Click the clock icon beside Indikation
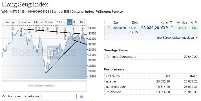201x101 pixels. click(109, 27)
